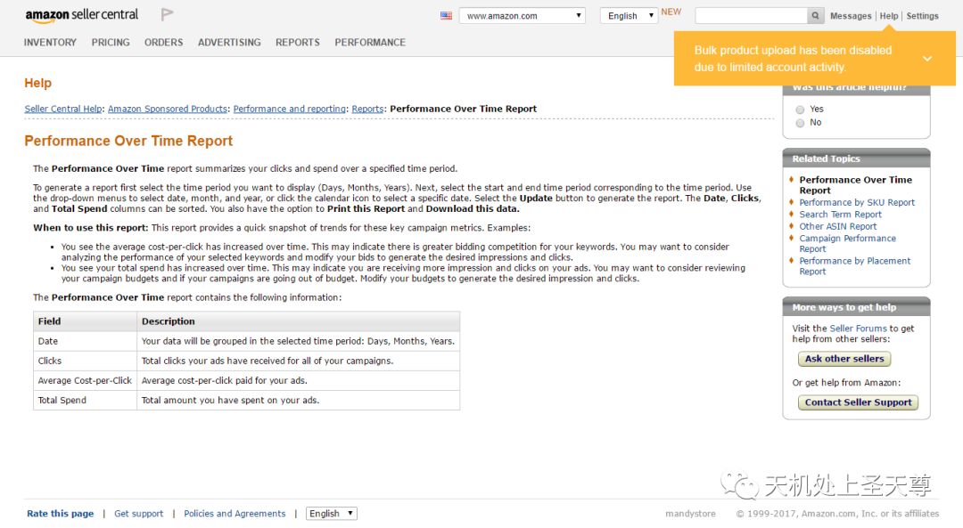Click the orange Help page title
The height and width of the screenshot is (528, 963).
click(x=38, y=84)
